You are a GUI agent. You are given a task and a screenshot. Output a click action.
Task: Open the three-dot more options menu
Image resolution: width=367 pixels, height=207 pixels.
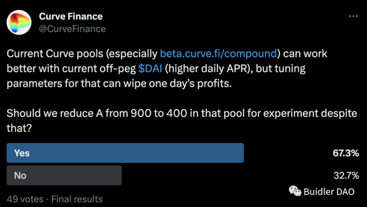tap(353, 17)
